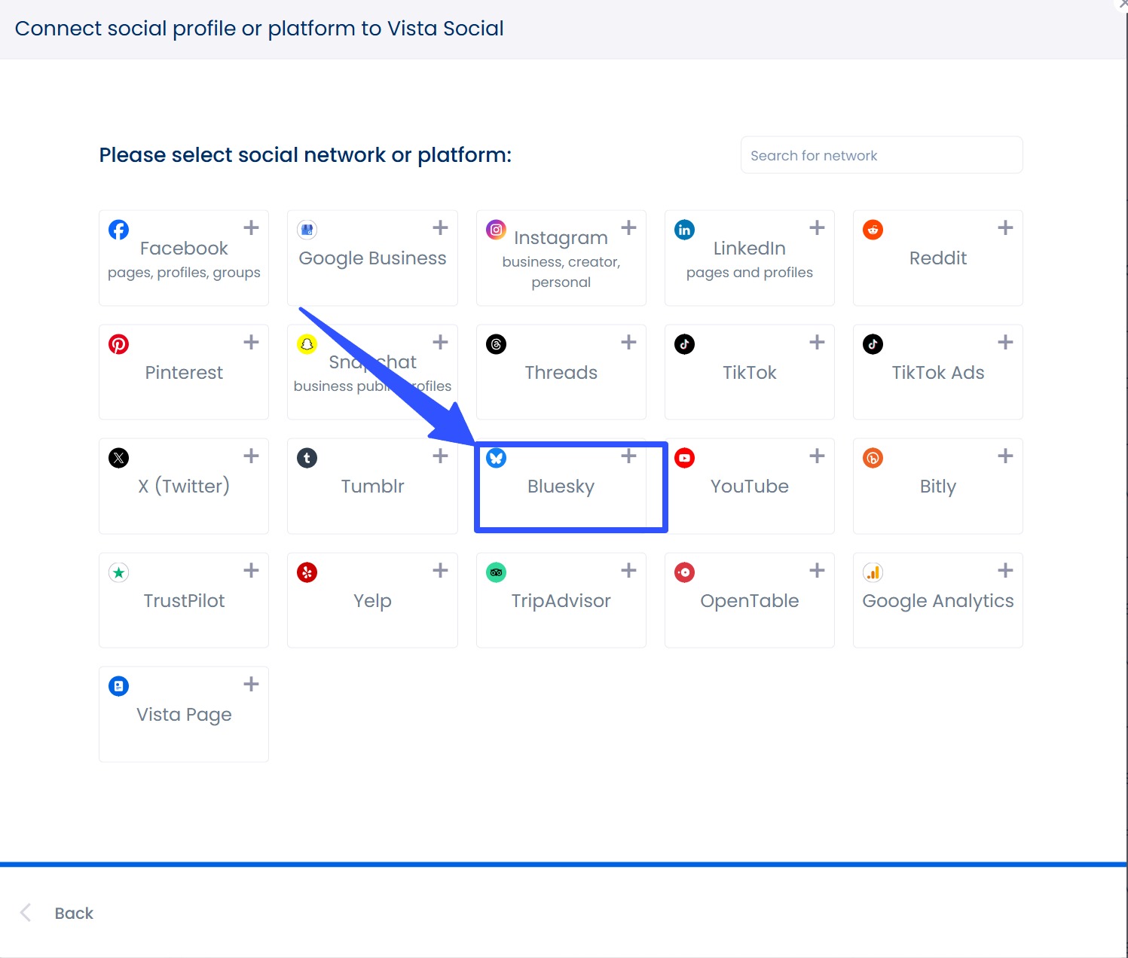Pick the X (Twitter) icon
1128x958 pixels.
pyautogui.click(x=118, y=458)
